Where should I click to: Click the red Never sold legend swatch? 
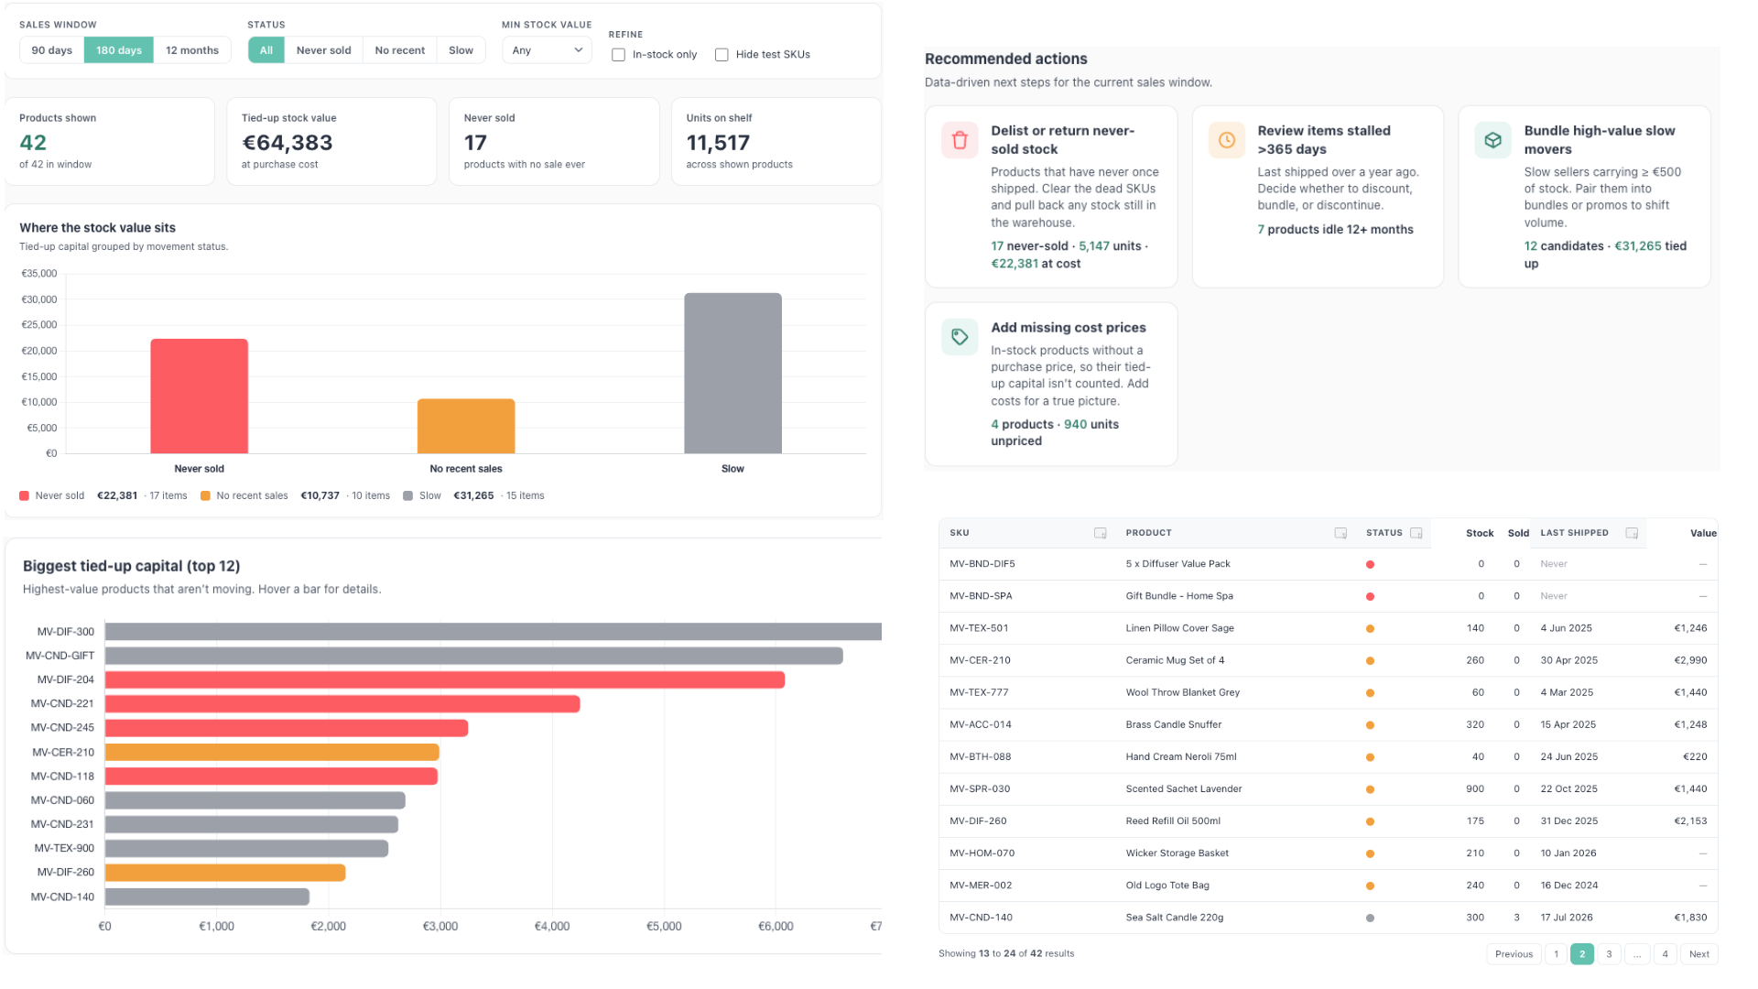25,496
